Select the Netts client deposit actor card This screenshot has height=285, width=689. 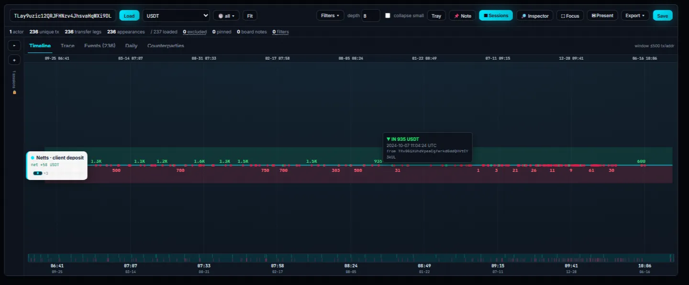coord(56,166)
